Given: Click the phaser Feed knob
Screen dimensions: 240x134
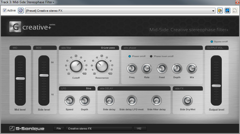Looking at the screenshot, I should [162, 68].
